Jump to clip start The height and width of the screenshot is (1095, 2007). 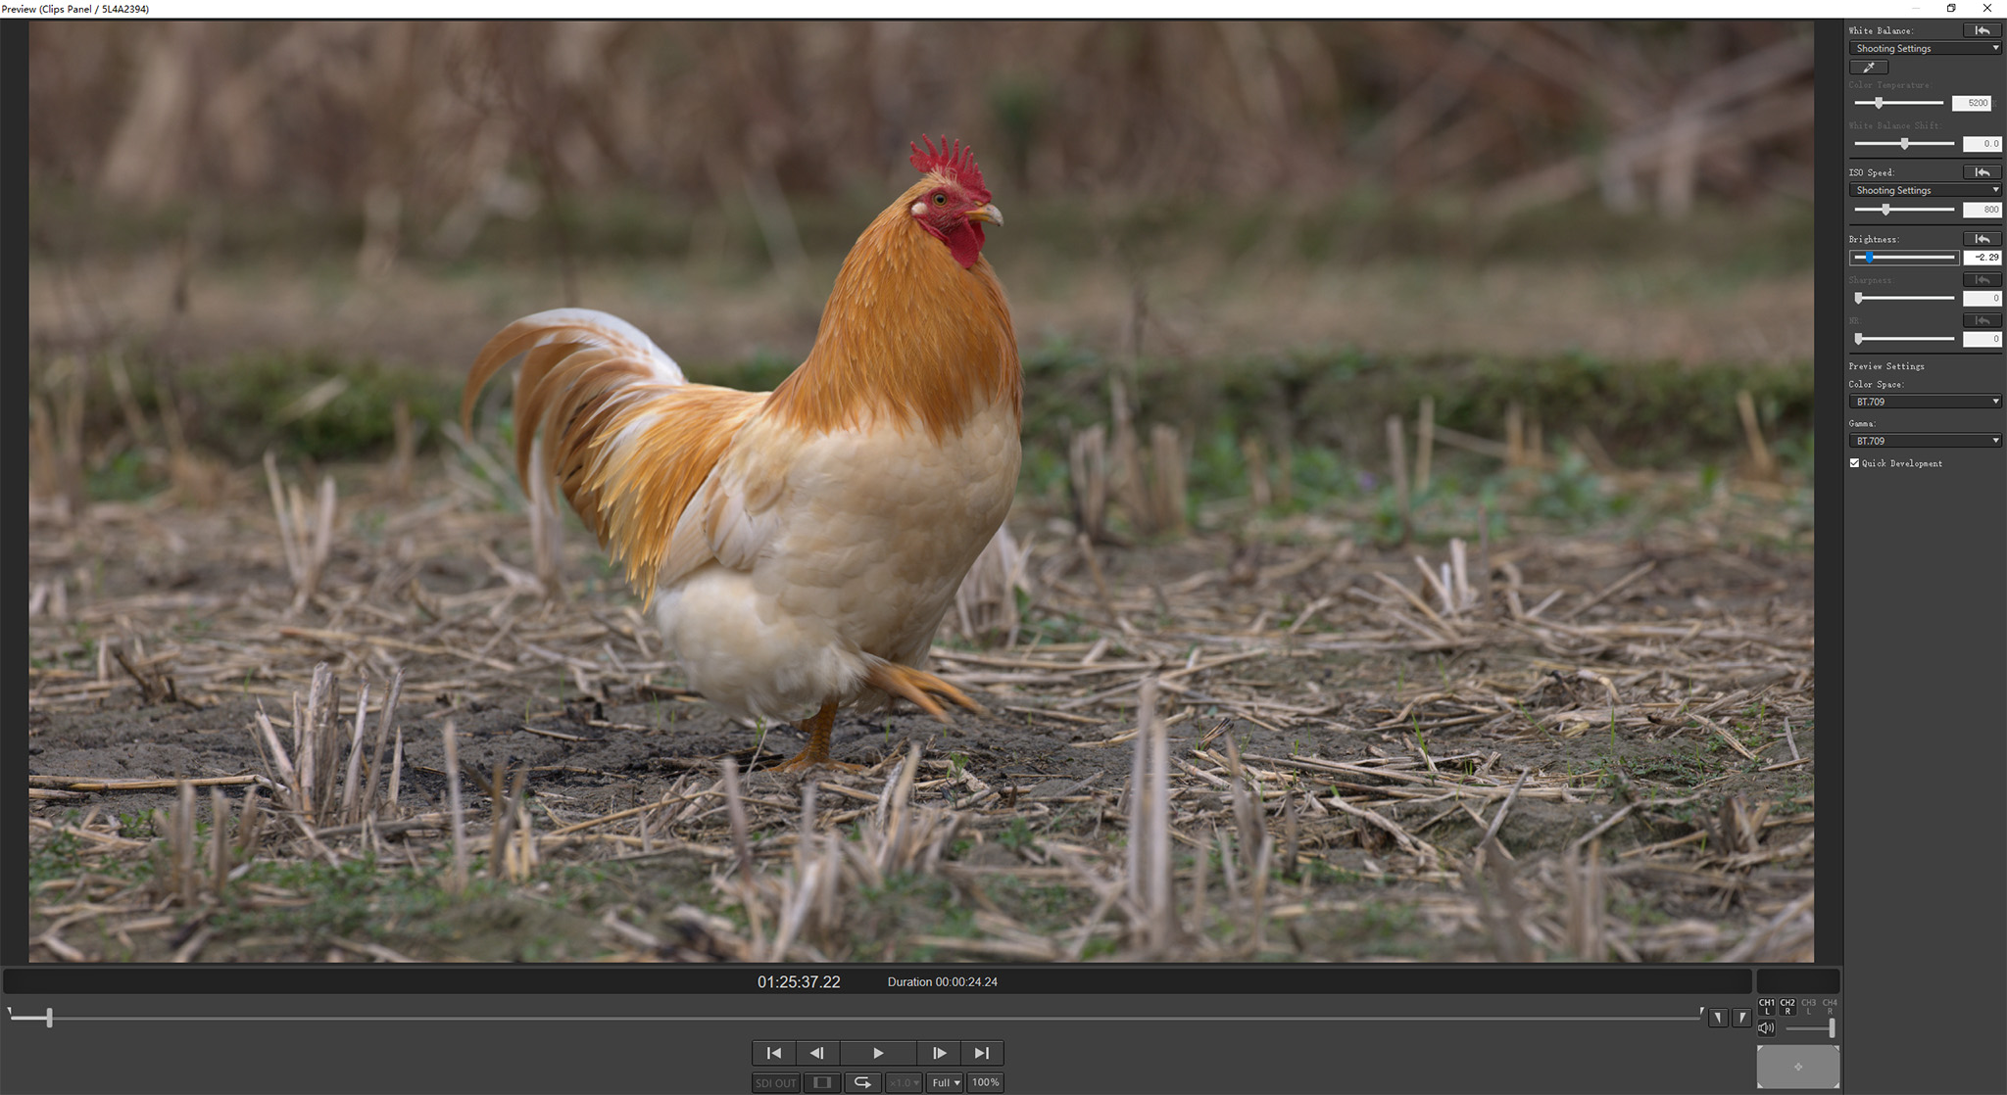tap(773, 1053)
